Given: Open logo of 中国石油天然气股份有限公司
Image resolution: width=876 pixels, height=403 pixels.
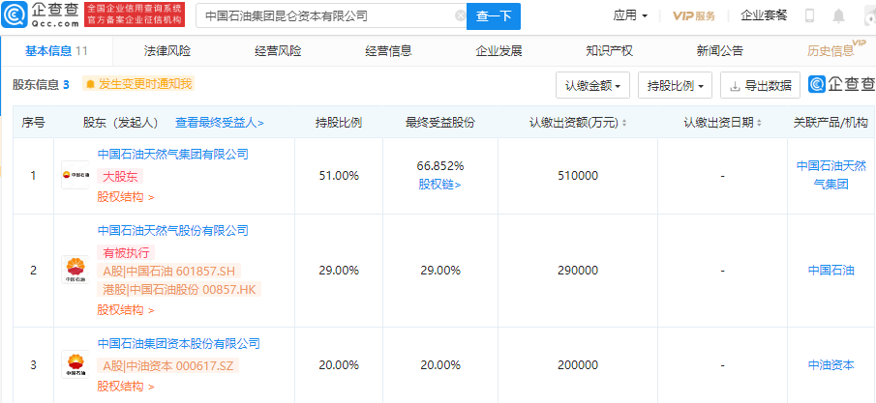Looking at the screenshot, I should click(x=75, y=271).
